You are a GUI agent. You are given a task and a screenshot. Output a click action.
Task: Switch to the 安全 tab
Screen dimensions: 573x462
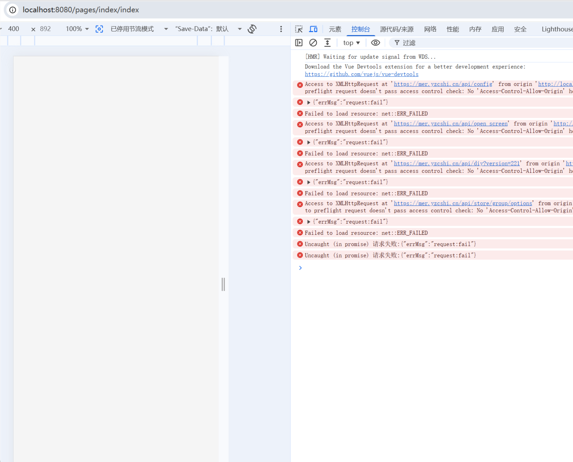tap(520, 29)
